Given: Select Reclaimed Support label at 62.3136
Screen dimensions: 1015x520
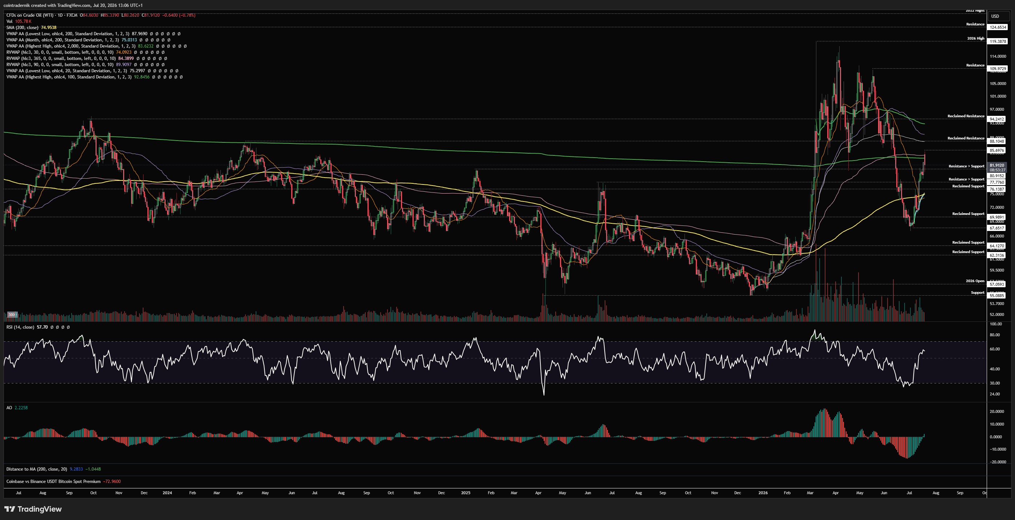Looking at the screenshot, I should coord(968,252).
